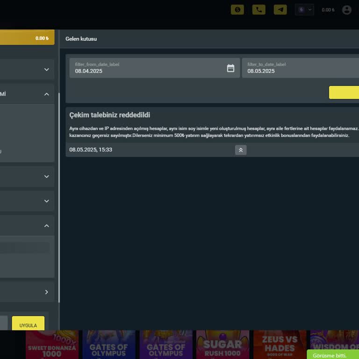Click the yellow phone call icon
The height and width of the screenshot is (359, 359).
coord(258,10)
